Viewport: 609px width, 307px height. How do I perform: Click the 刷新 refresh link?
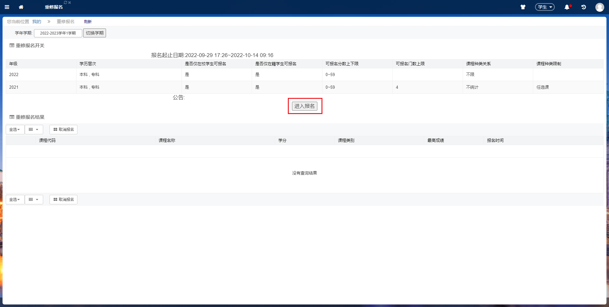click(88, 22)
